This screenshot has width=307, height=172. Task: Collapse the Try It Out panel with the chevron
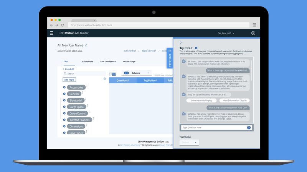180,42
